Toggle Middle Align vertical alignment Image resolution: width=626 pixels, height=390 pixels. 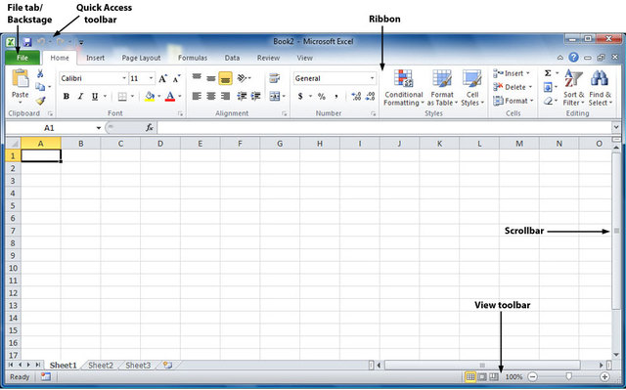(211, 78)
